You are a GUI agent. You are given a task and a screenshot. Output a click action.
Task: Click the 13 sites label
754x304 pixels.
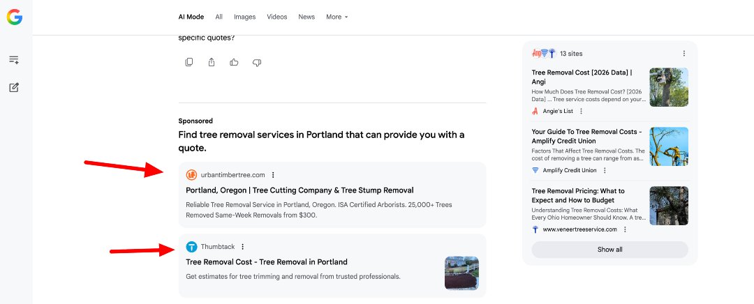click(571, 53)
